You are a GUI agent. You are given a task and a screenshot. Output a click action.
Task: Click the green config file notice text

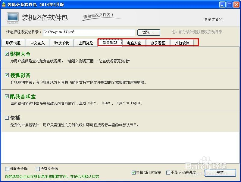(52, 177)
